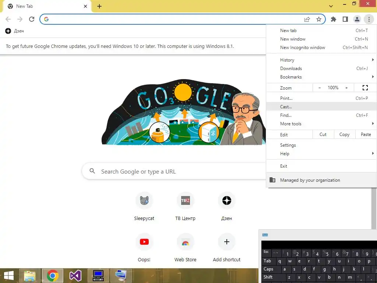377x283 pixels.
Task: Click the Search Google or type a URL box
Action: 174,171
